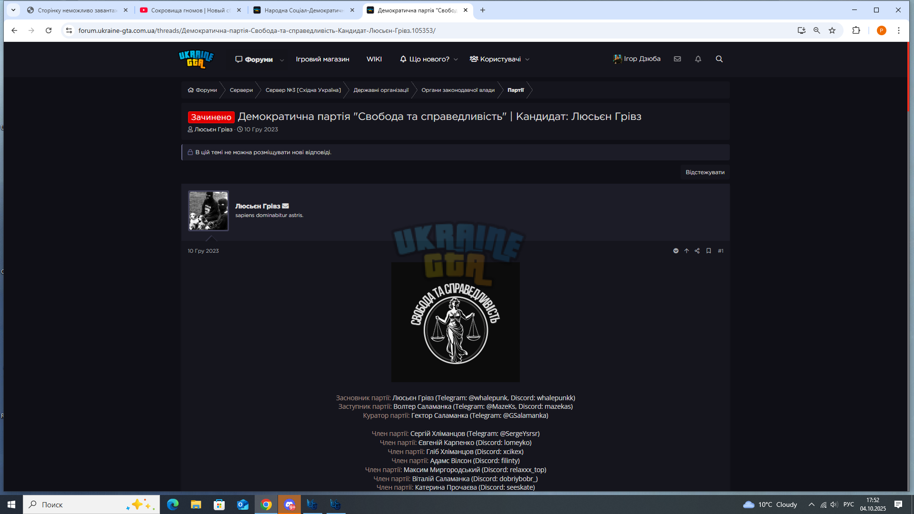The height and width of the screenshot is (514, 914).
Task: Launch Microsoft Edge from taskbar
Action: 173,504
